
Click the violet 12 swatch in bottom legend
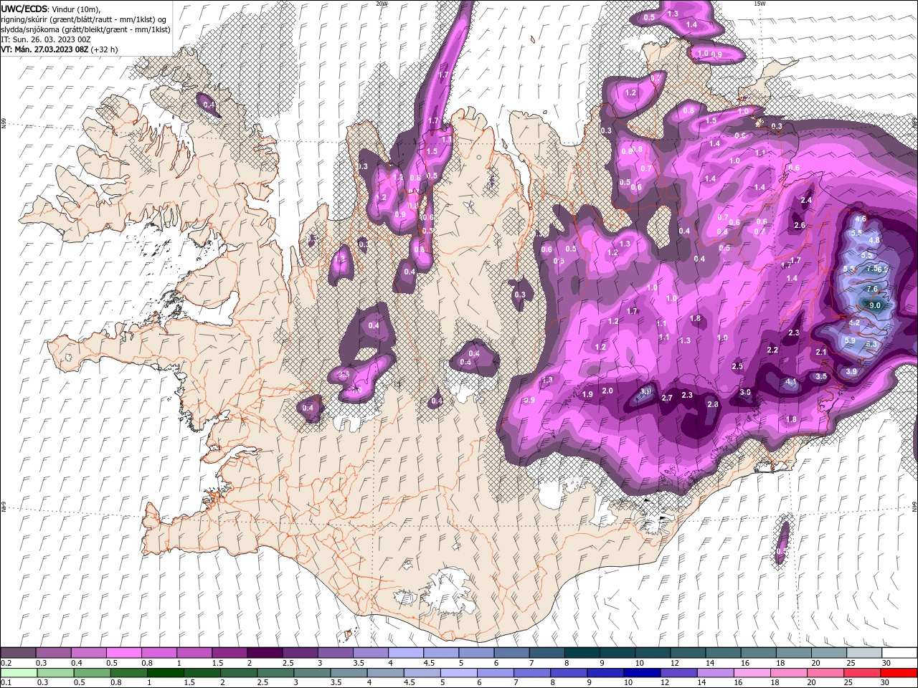coord(678,673)
